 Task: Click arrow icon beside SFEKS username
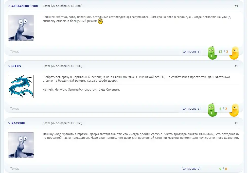(9, 66)
